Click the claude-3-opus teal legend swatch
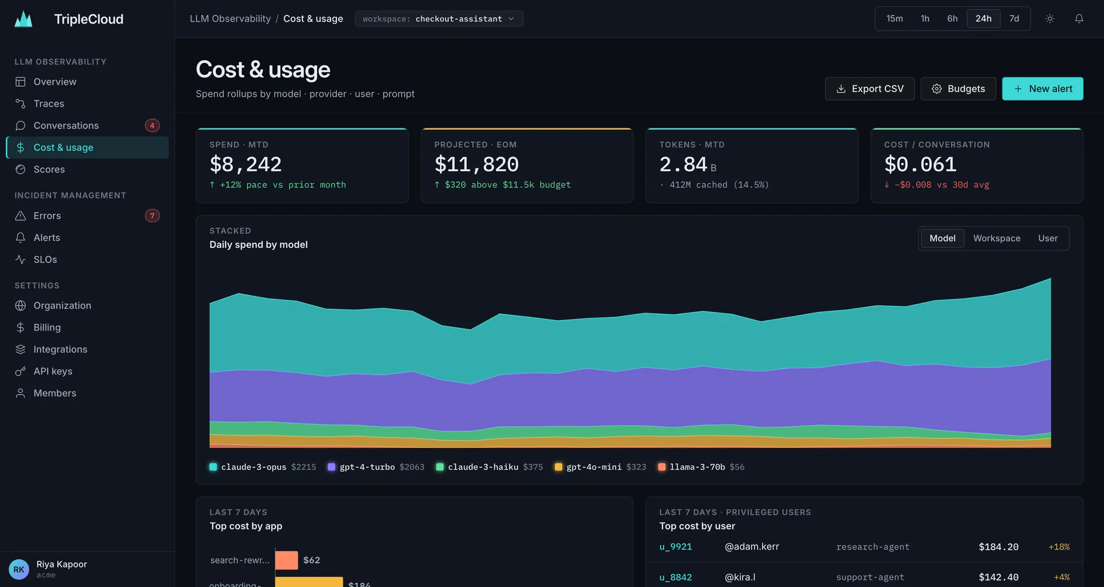1104x587 pixels. click(213, 467)
